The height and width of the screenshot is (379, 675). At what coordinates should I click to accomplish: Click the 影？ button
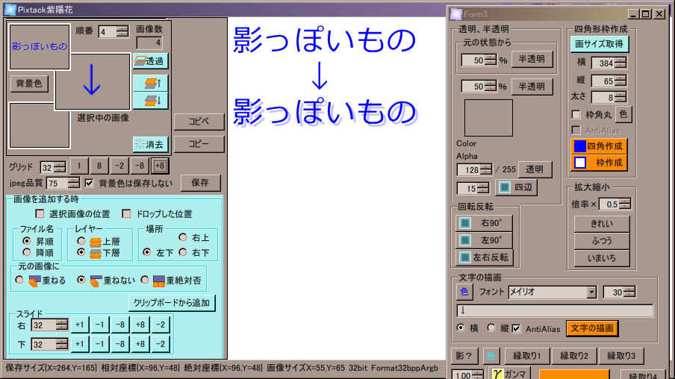click(x=464, y=356)
